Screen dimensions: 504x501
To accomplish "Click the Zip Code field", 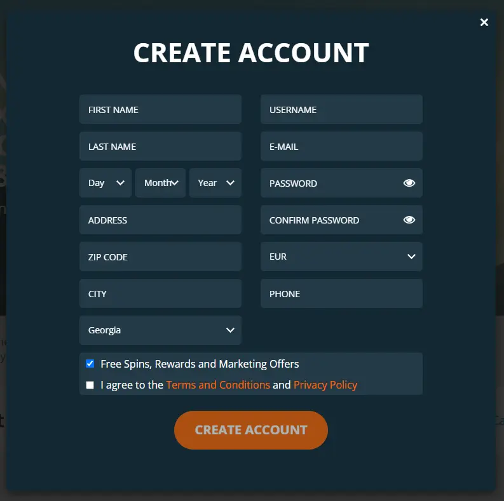I will point(160,257).
